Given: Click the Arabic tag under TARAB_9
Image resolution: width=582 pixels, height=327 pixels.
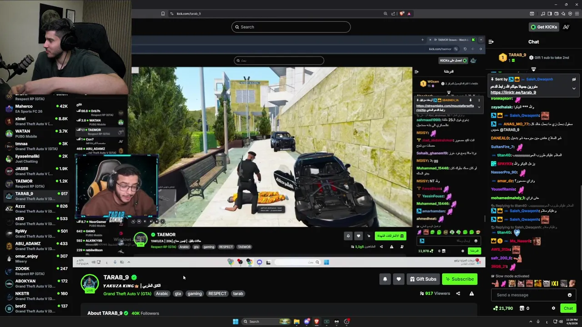Looking at the screenshot, I should (x=162, y=293).
